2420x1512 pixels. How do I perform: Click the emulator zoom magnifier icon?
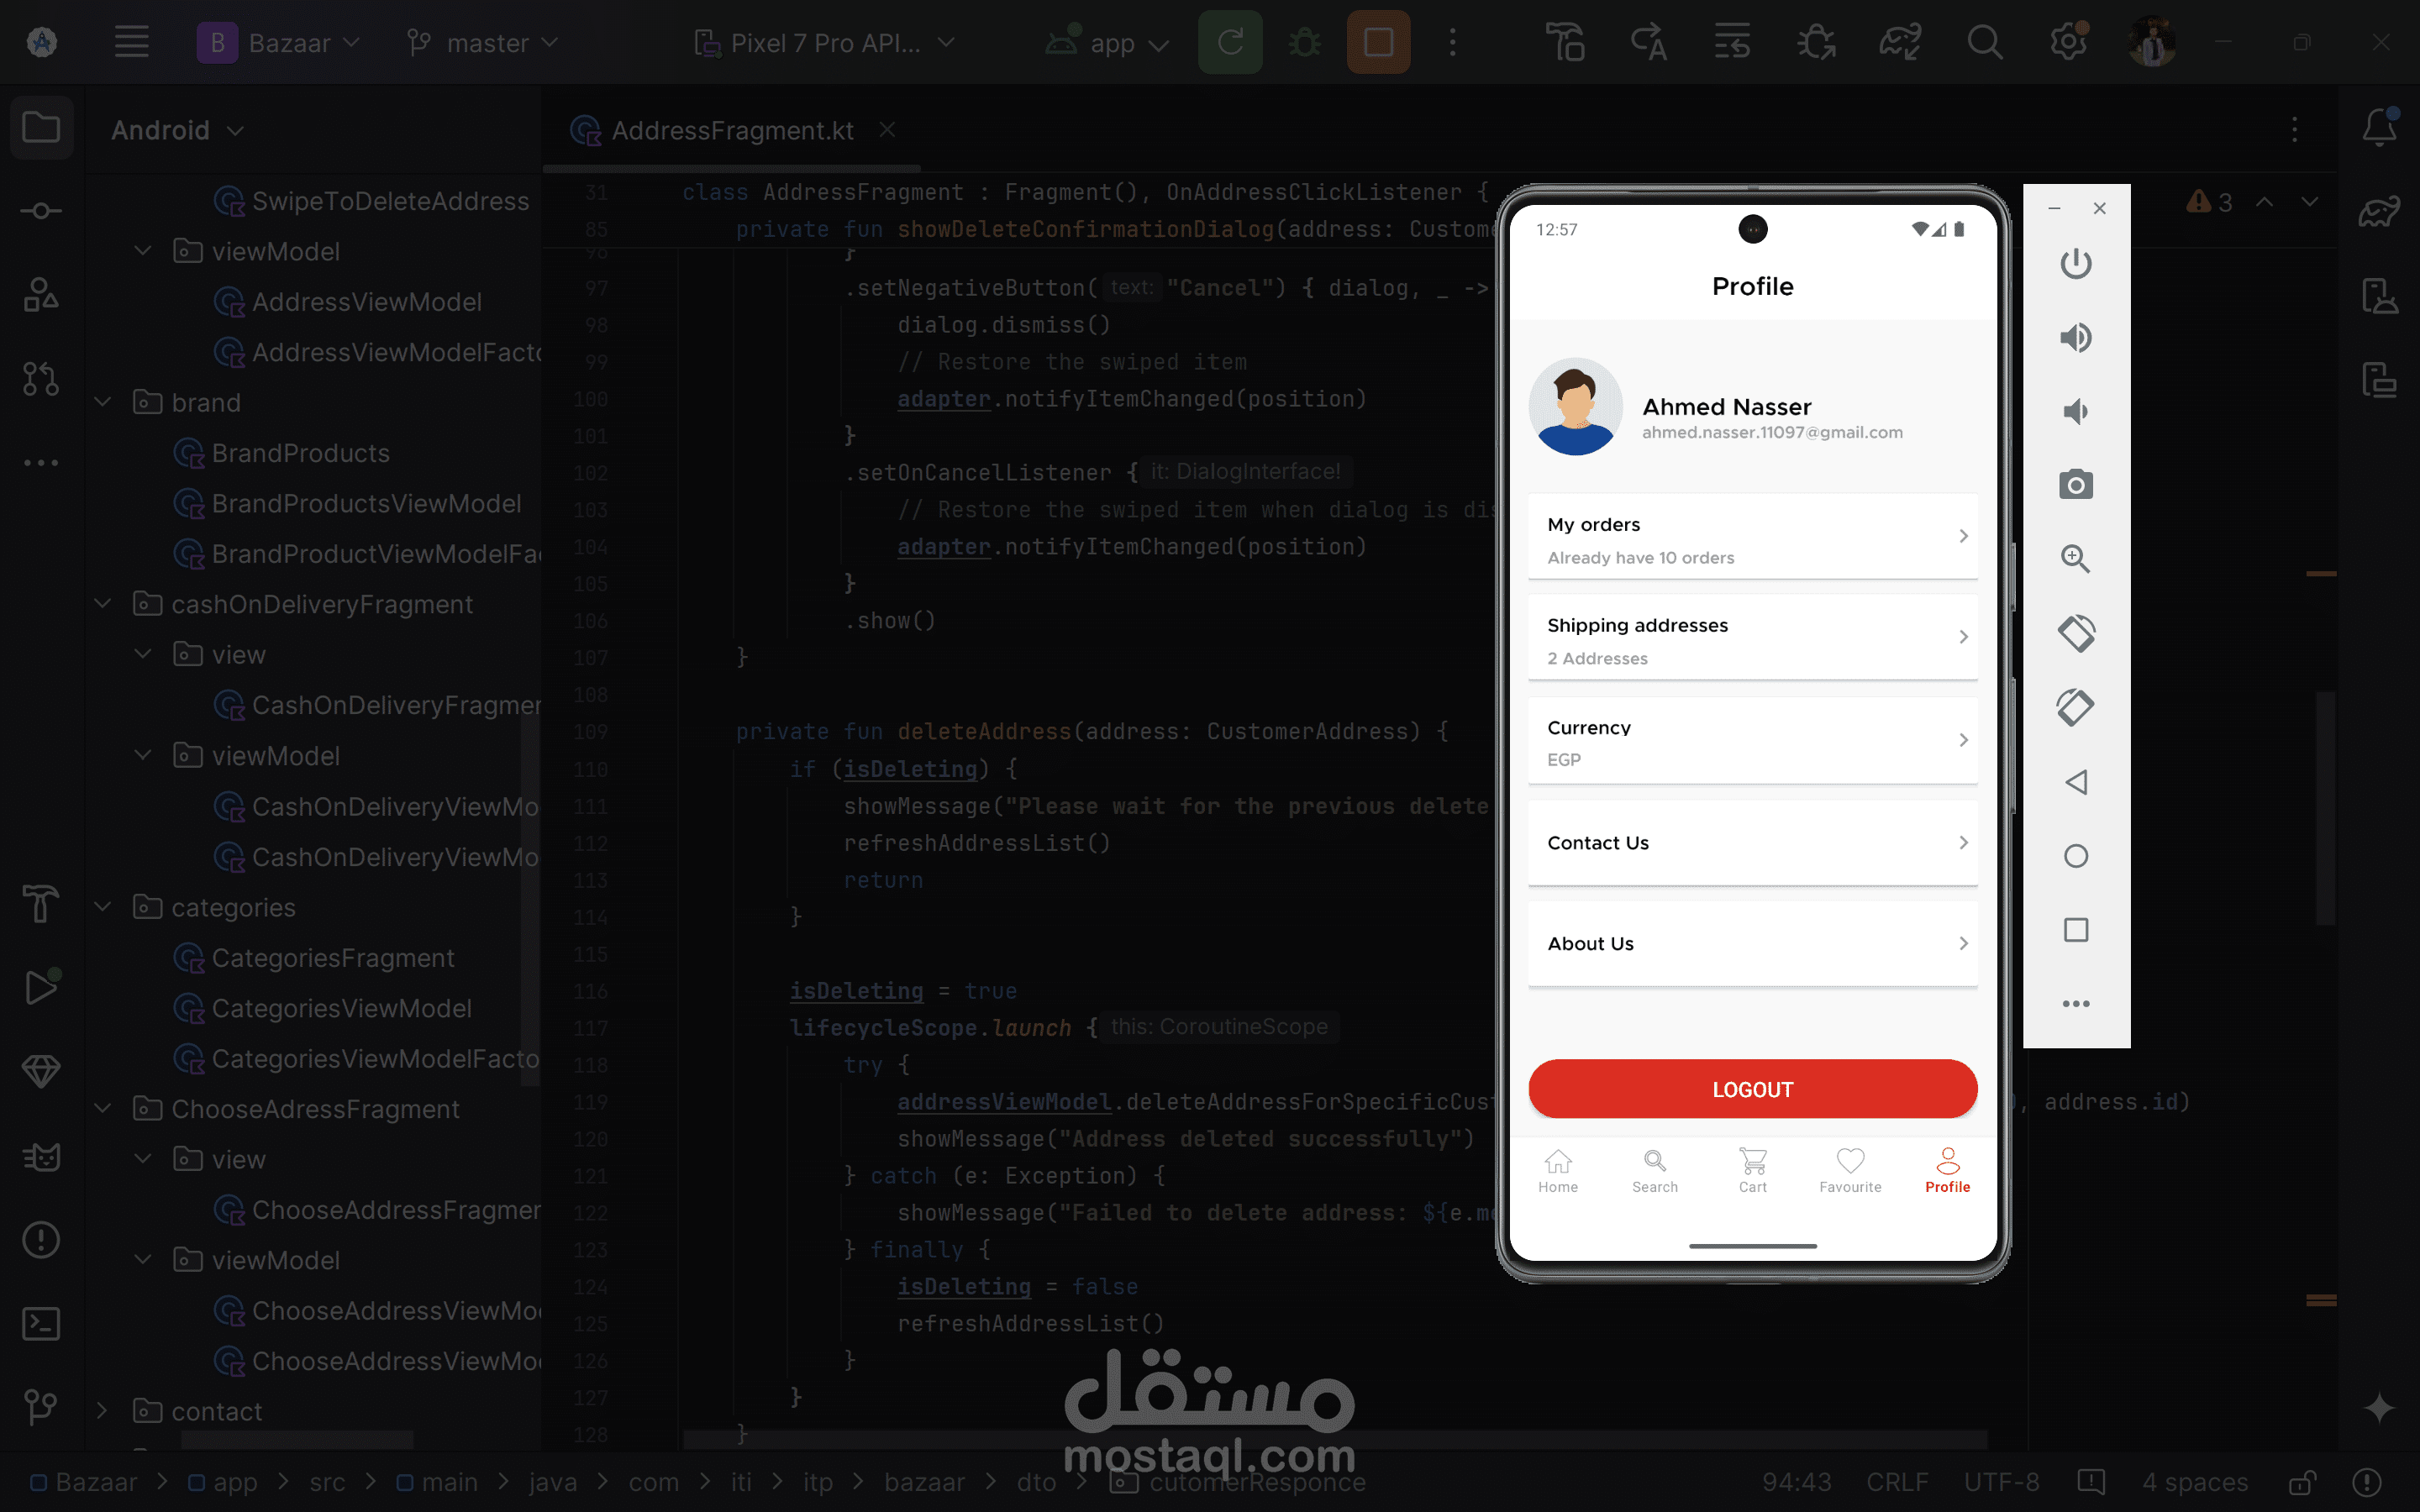click(x=2075, y=559)
